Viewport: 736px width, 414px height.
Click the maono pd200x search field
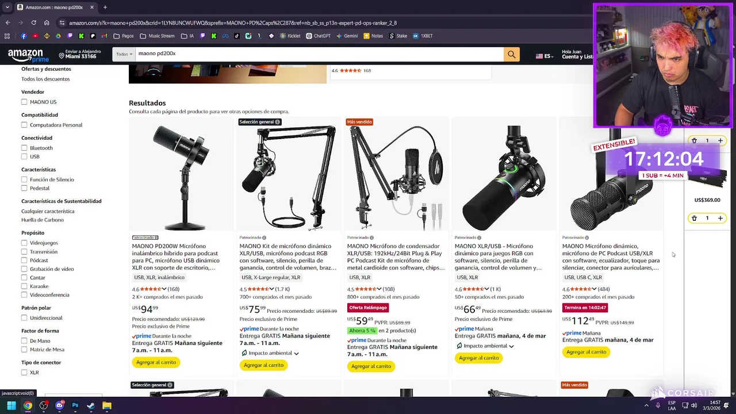pos(319,55)
